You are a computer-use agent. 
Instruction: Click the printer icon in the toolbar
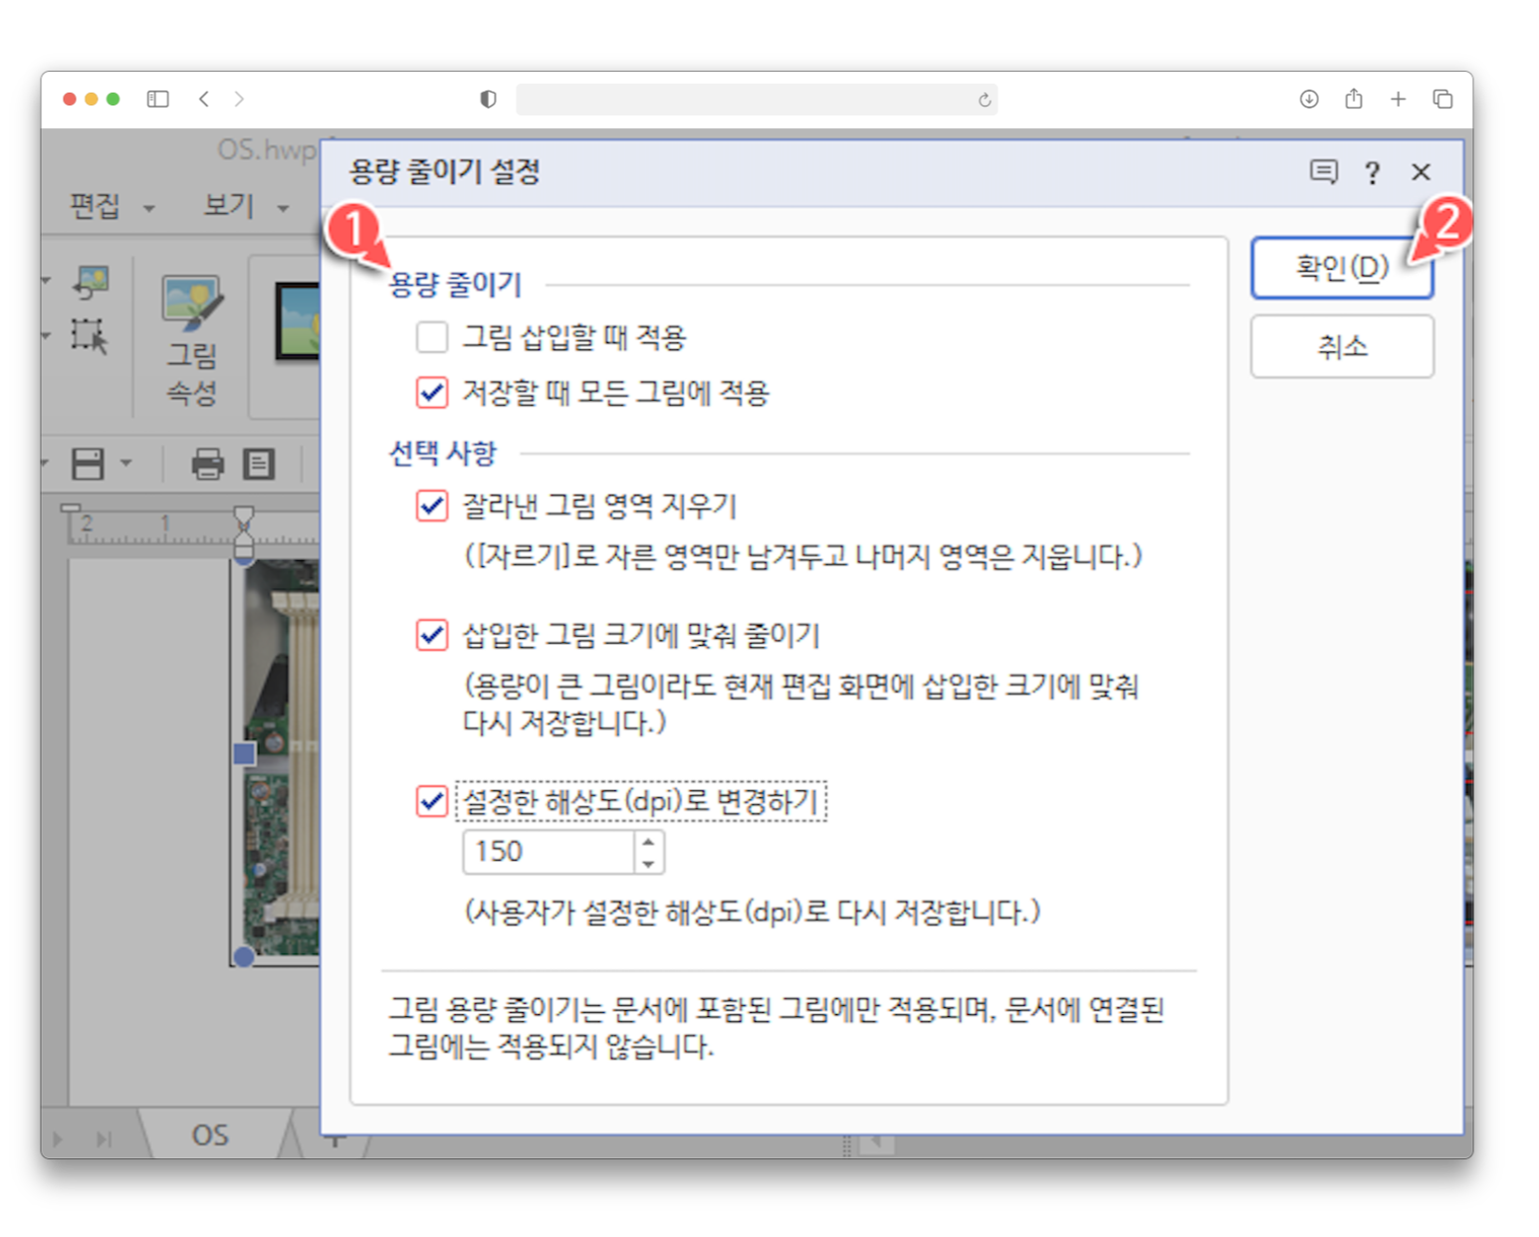(208, 465)
